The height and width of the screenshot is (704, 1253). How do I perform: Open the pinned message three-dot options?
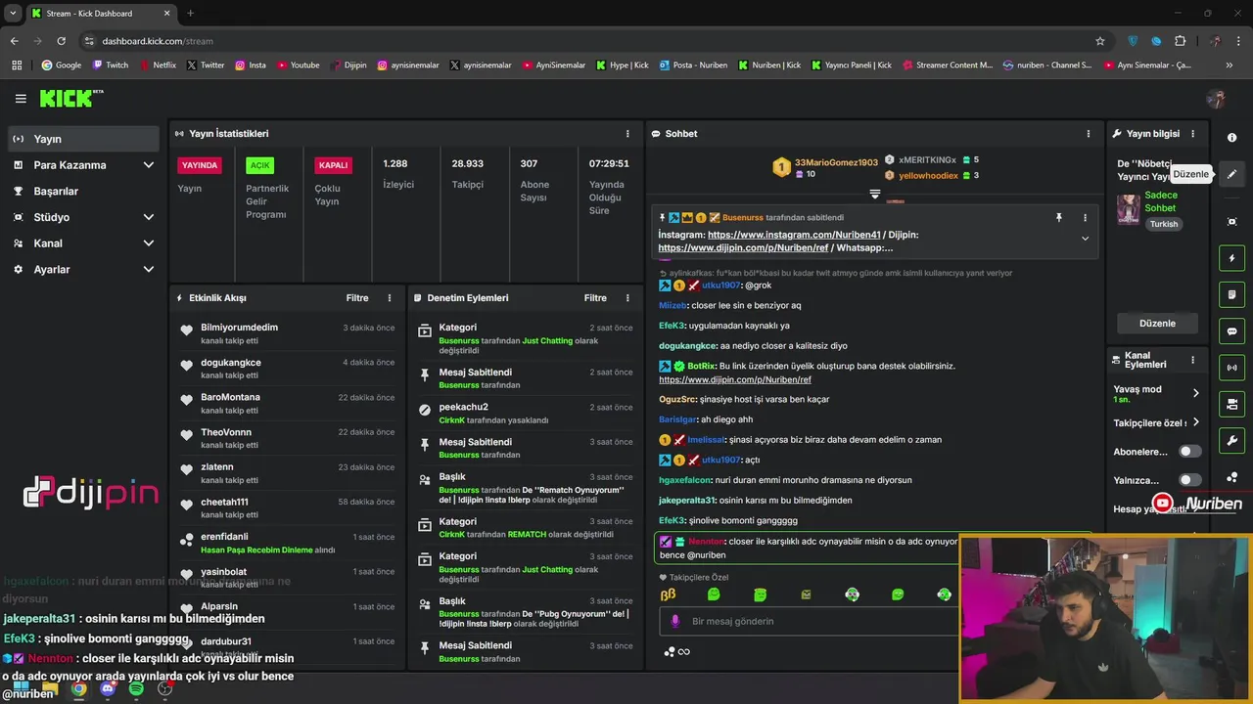click(x=1085, y=218)
